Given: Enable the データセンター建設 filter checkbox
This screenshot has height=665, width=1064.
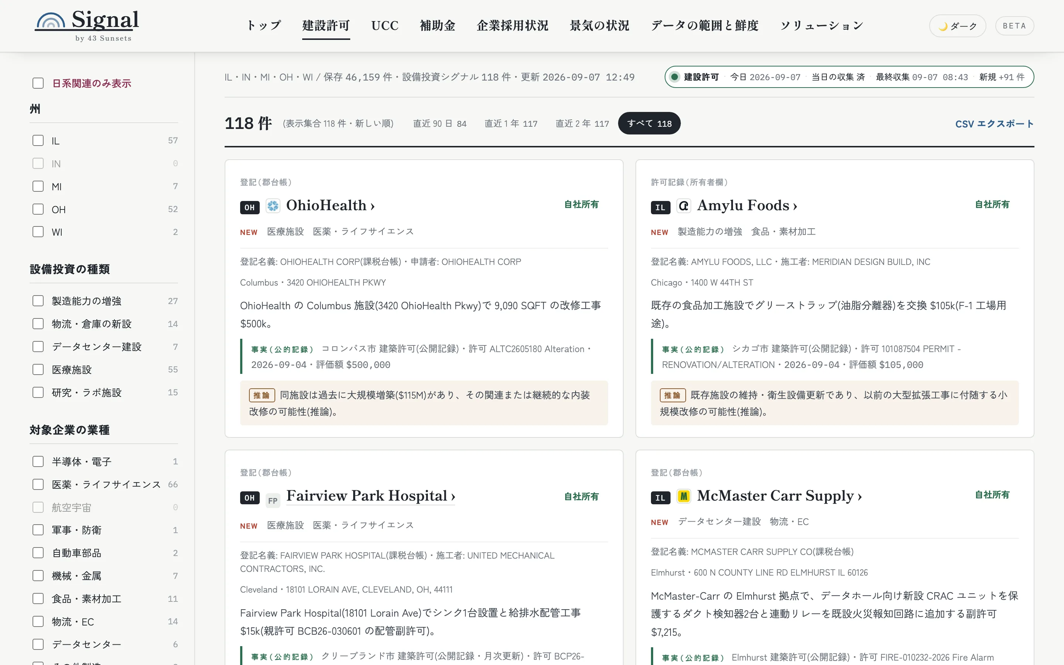Looking at the screenshot, I should [x=38, y=347].
